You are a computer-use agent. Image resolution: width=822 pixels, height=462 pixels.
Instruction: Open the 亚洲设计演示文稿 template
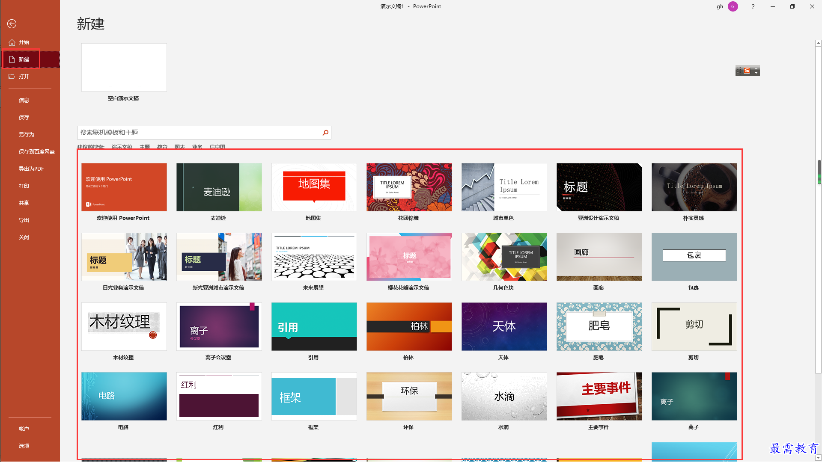click(599, 187)
